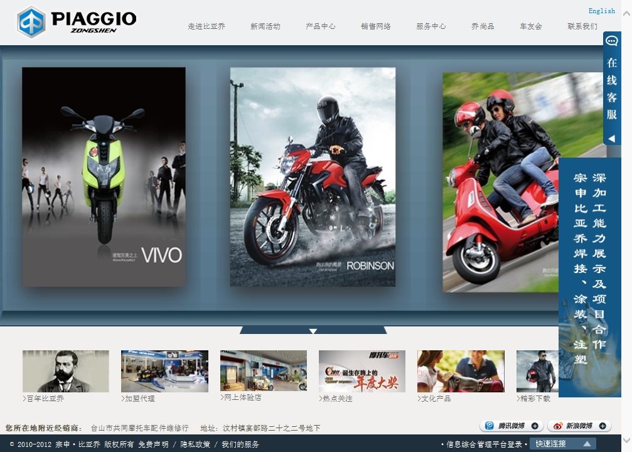Viewport: 632px width, 452px height.
Task: Click the 腾讯微博 Tencent Weibo icon
Action: (x=490, y=426)
